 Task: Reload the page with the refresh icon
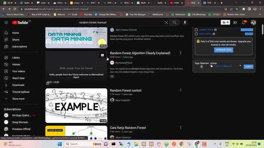click(x=15, y=9)
